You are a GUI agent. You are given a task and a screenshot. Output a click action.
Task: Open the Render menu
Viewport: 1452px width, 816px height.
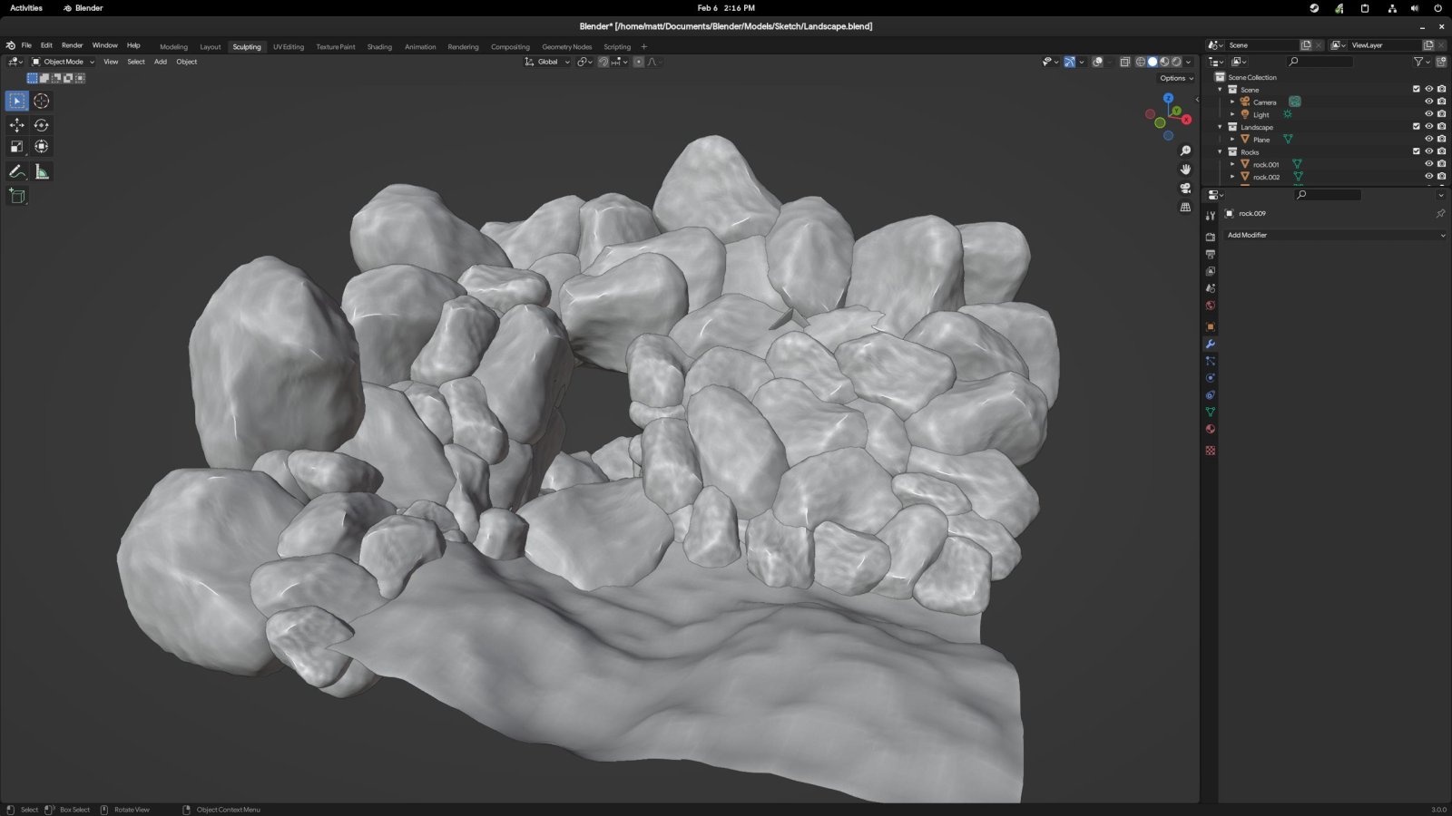coord(73,45)
